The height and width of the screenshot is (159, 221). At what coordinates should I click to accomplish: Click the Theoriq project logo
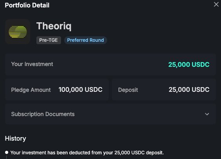(x=18, y=32)
